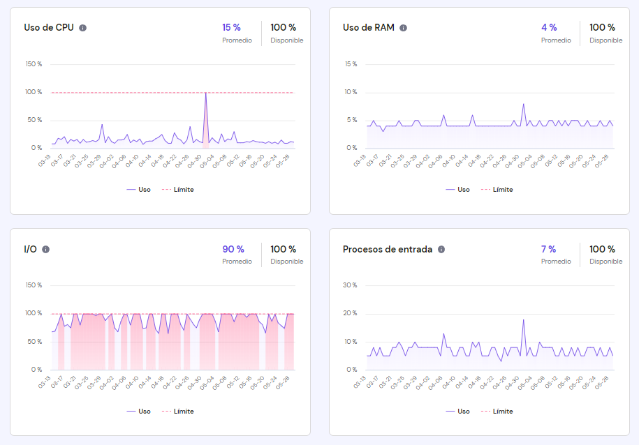Screen dimensions: 639x445
Task: Open the Procesos de entrada info icon
Action: (443, 249)
